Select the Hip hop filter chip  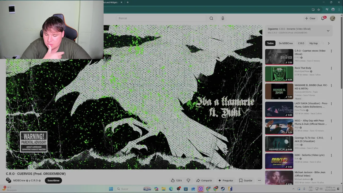point(313,43)
